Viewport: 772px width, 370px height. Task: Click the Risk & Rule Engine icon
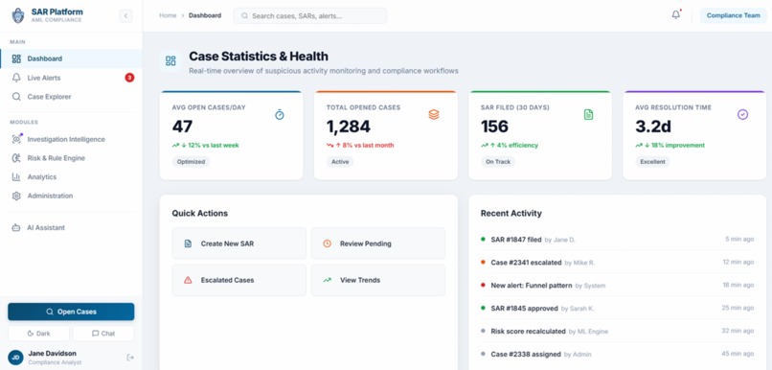point(16,158)
